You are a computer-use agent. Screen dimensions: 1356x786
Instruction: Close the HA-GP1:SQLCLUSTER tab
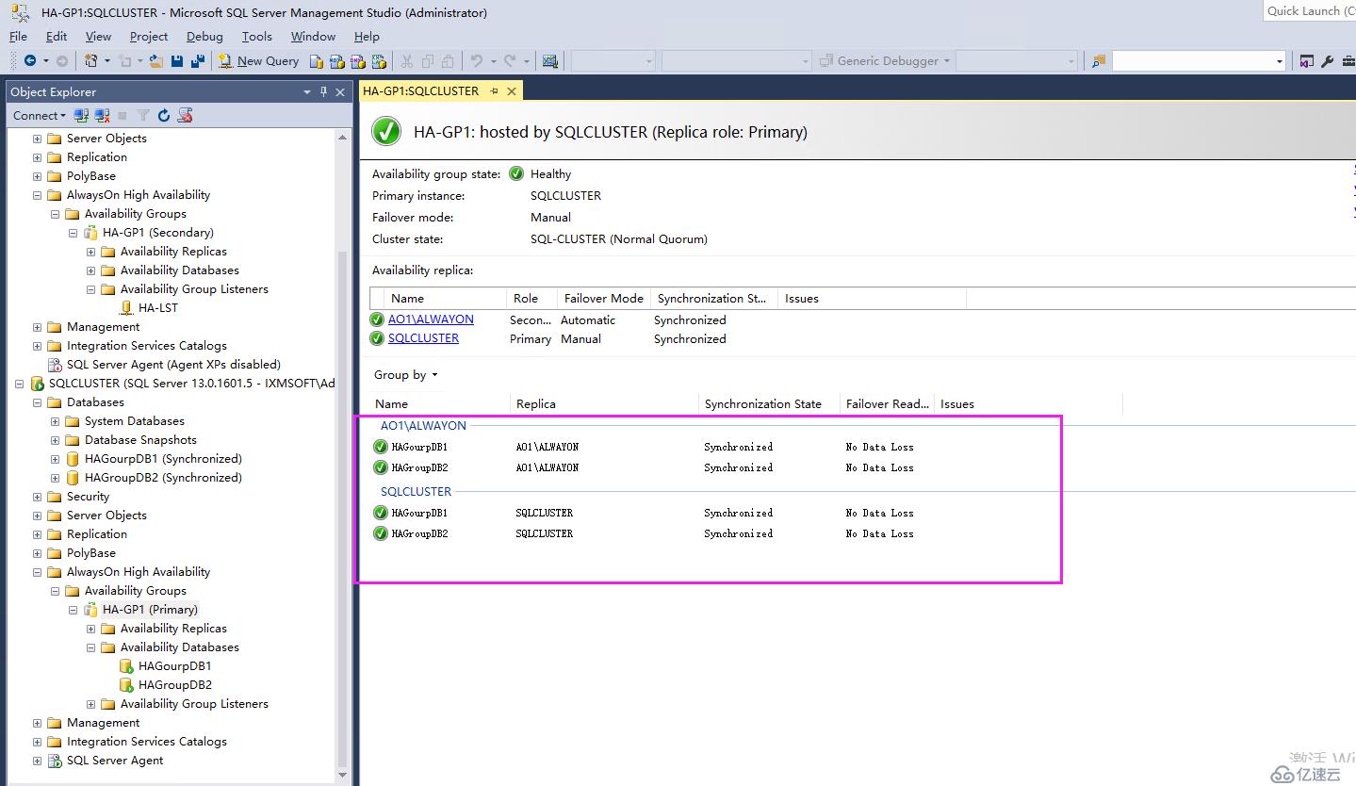point(512,91)
